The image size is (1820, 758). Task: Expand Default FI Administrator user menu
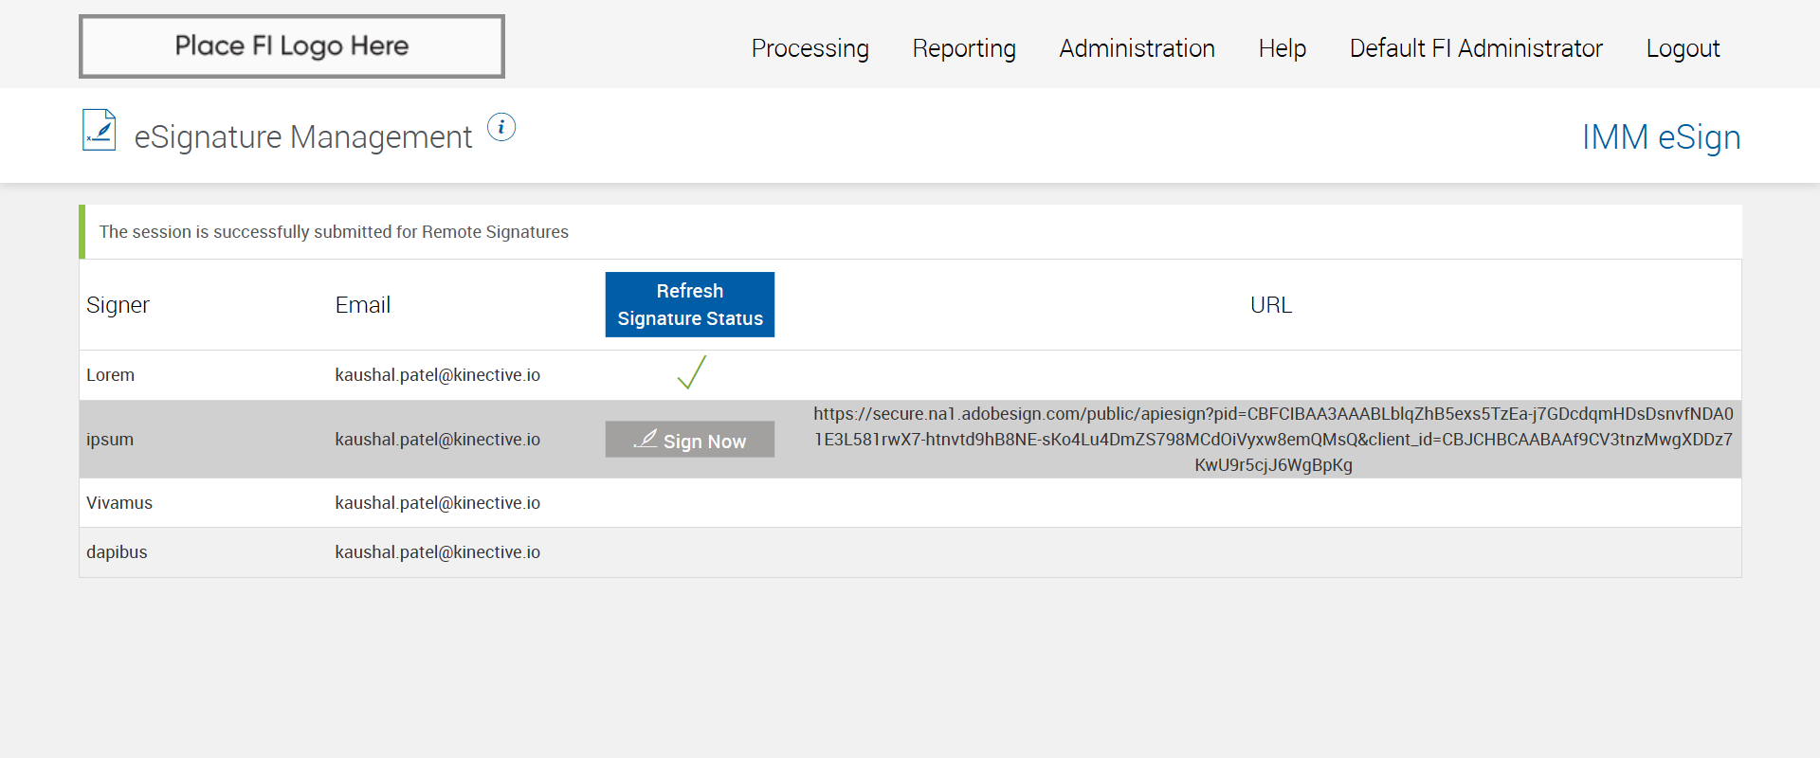click(1475, 48)
